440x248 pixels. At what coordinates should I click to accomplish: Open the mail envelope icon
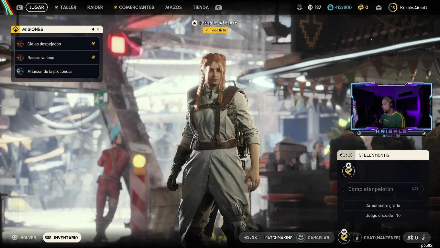[x=378, y=7]
